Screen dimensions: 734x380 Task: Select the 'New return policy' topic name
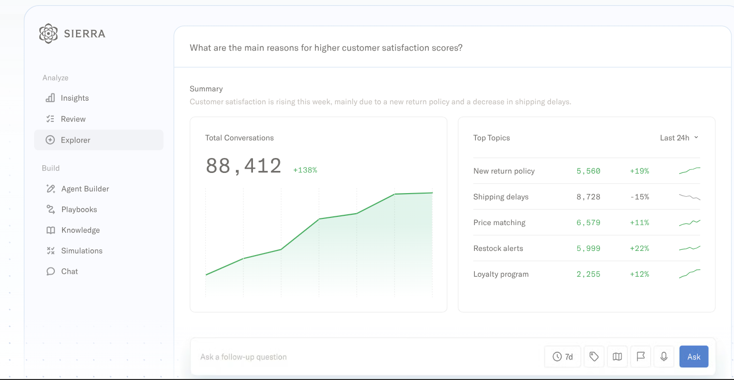(x=504, y=171)
